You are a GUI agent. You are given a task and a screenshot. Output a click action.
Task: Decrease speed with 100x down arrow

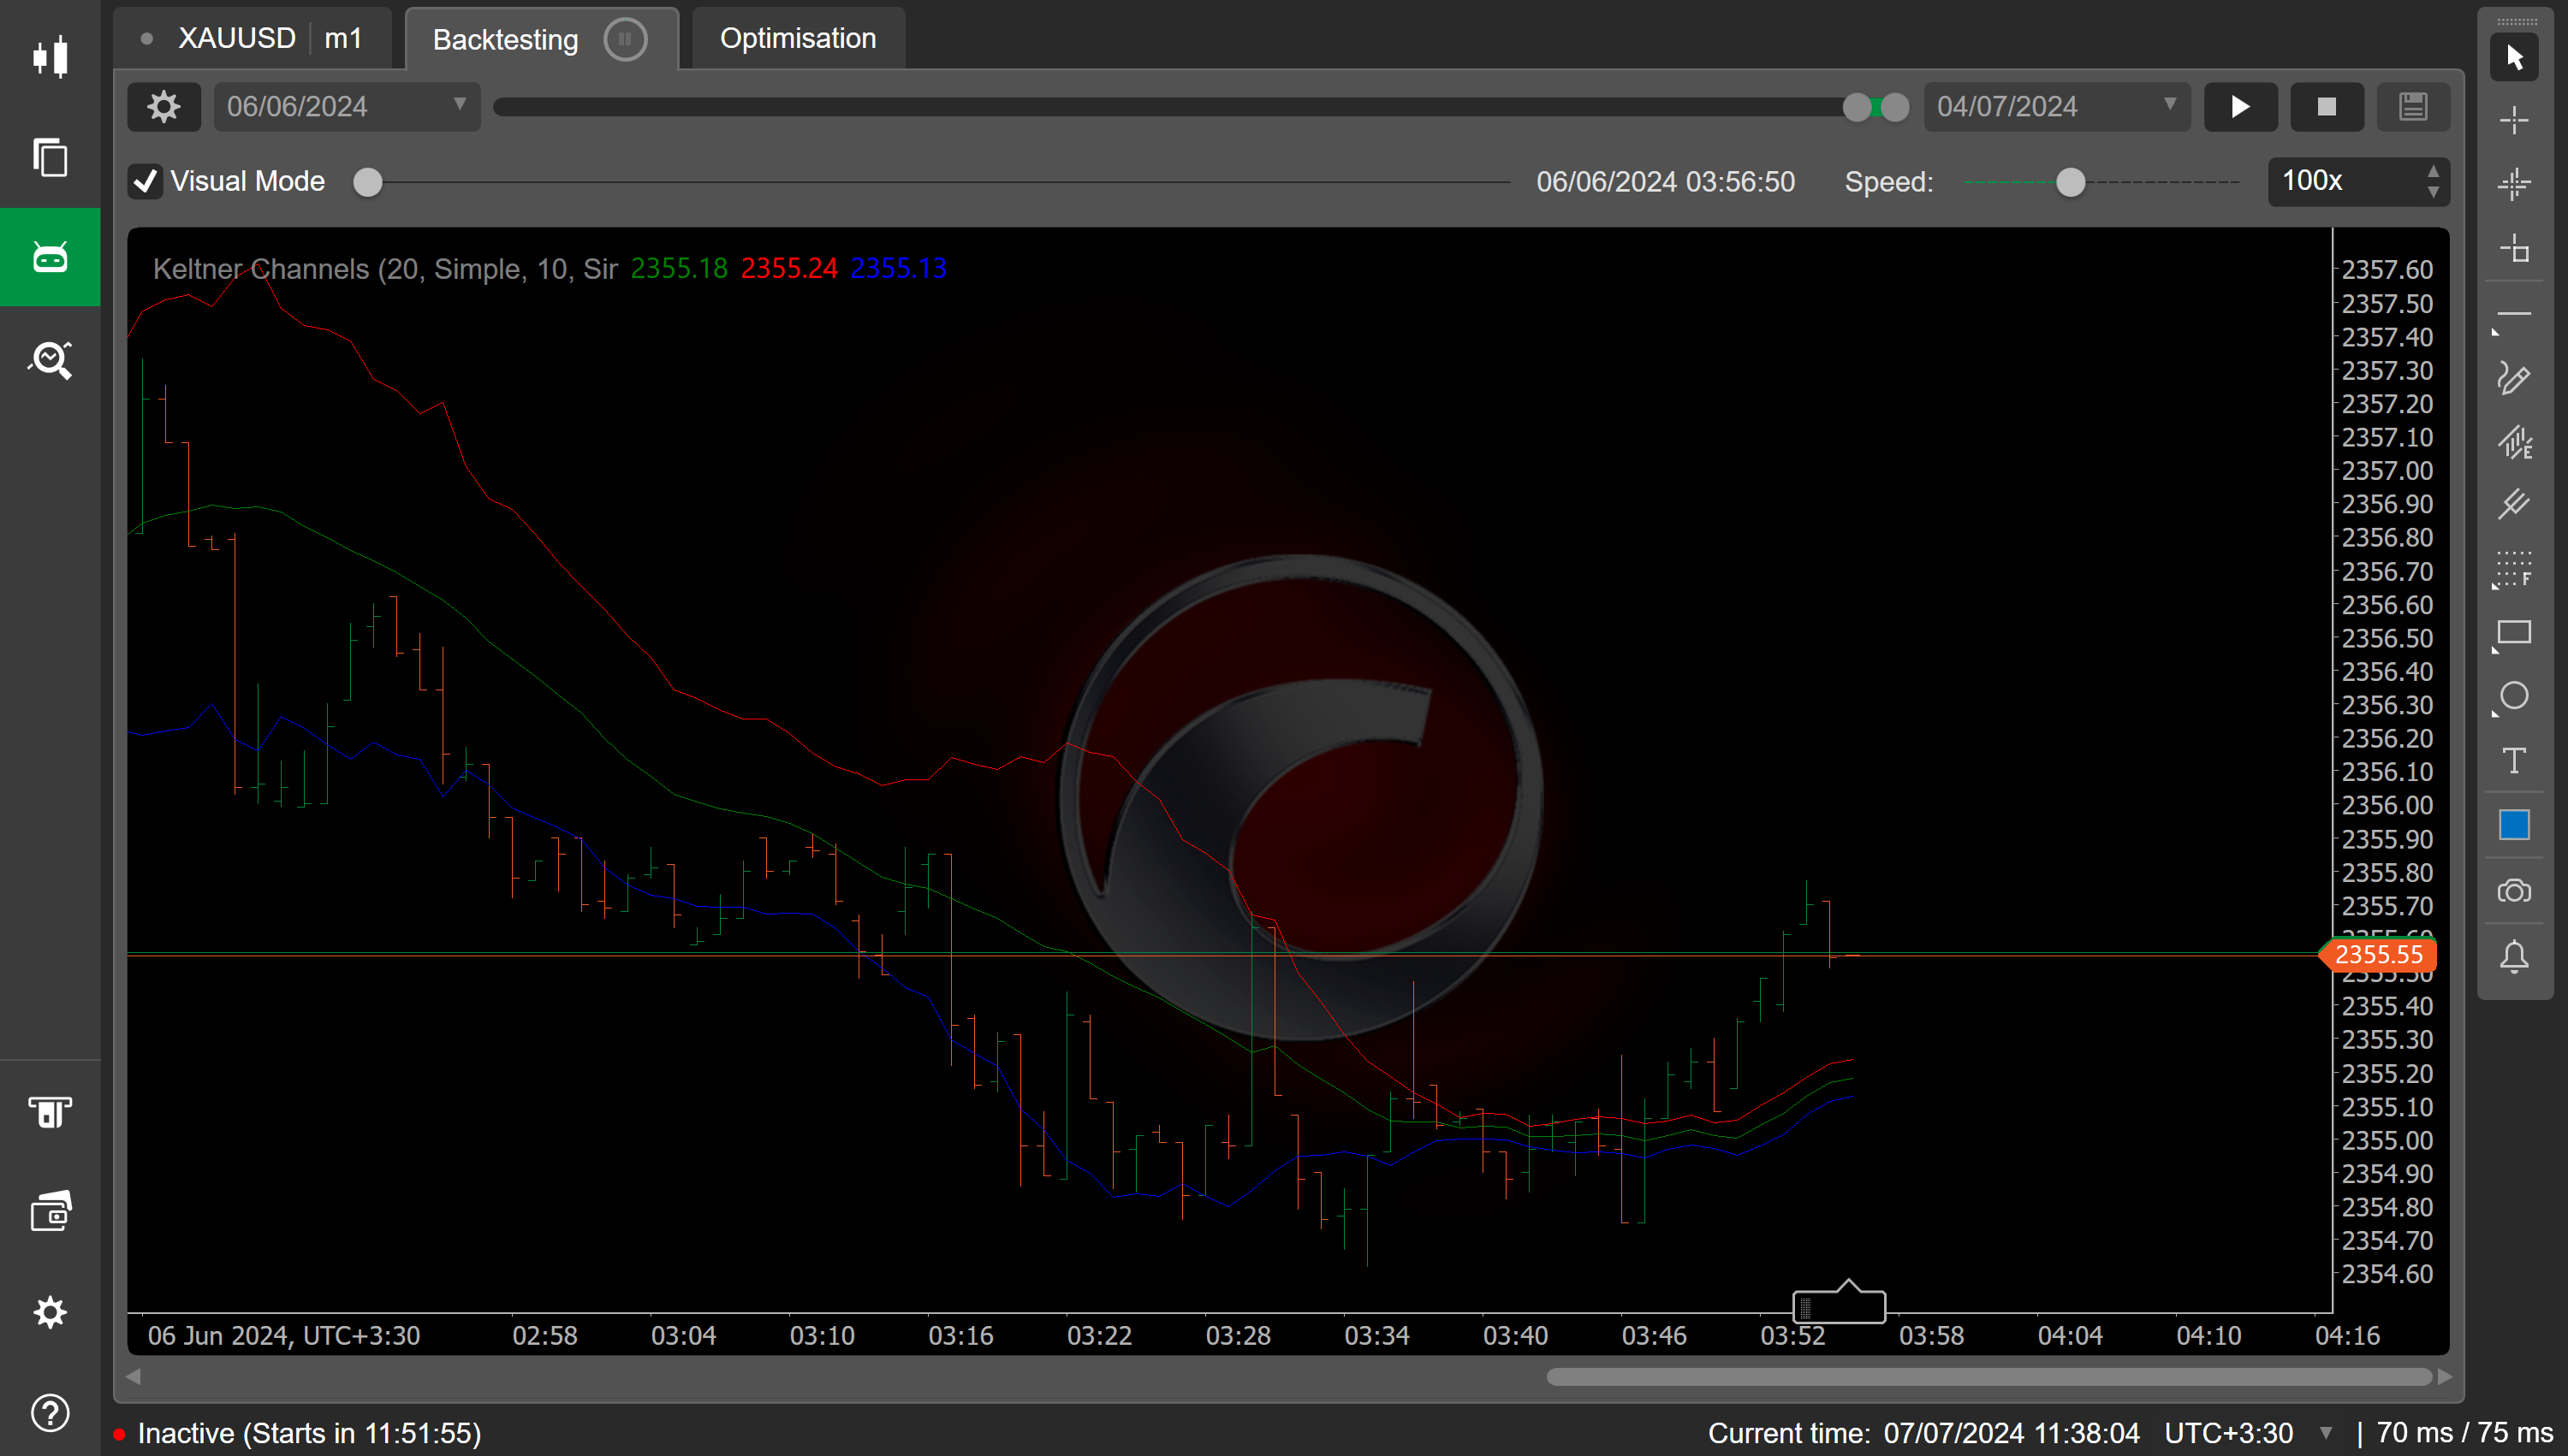(x=2433, y=192)
